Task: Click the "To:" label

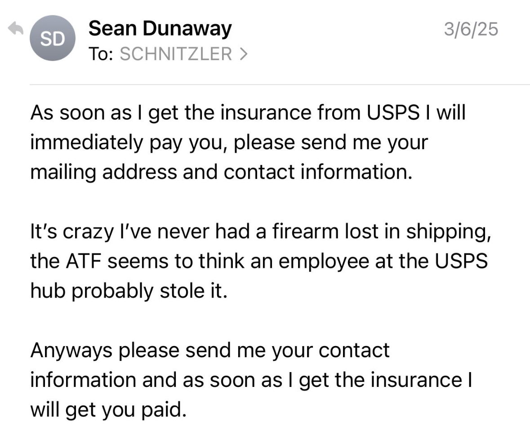Action: (x=102, y=55)
